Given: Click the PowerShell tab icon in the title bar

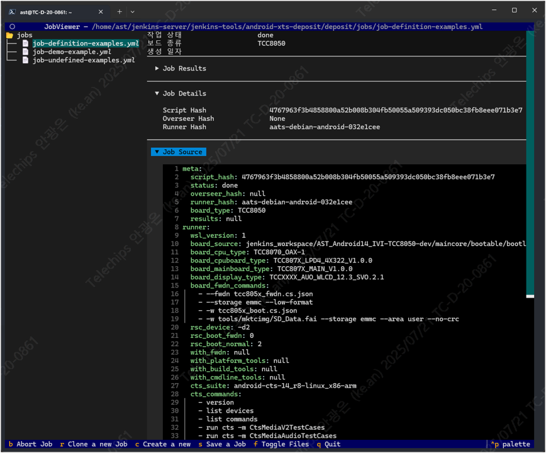Looking at the screenshot, I should [x=12, y=11].
